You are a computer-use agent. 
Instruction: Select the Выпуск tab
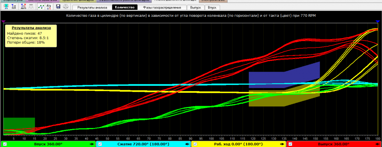(195, 7)
